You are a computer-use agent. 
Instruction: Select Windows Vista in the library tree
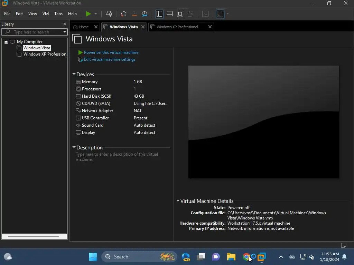point(37,48)
